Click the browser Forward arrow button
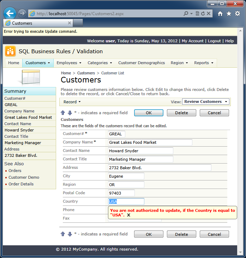This screenshot has height=258, width=246. tap(22, 13)
